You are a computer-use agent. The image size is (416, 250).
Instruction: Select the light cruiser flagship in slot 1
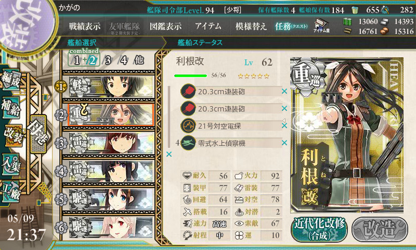[111, 86]
